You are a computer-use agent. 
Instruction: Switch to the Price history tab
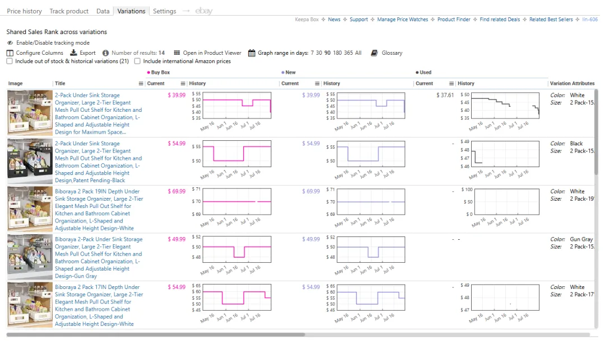[24, 11]
